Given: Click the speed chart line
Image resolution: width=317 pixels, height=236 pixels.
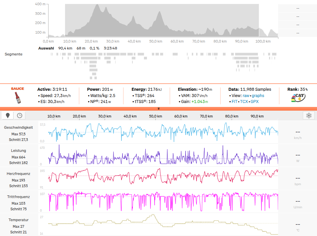Looking at the screenshot, I should 163,132.
